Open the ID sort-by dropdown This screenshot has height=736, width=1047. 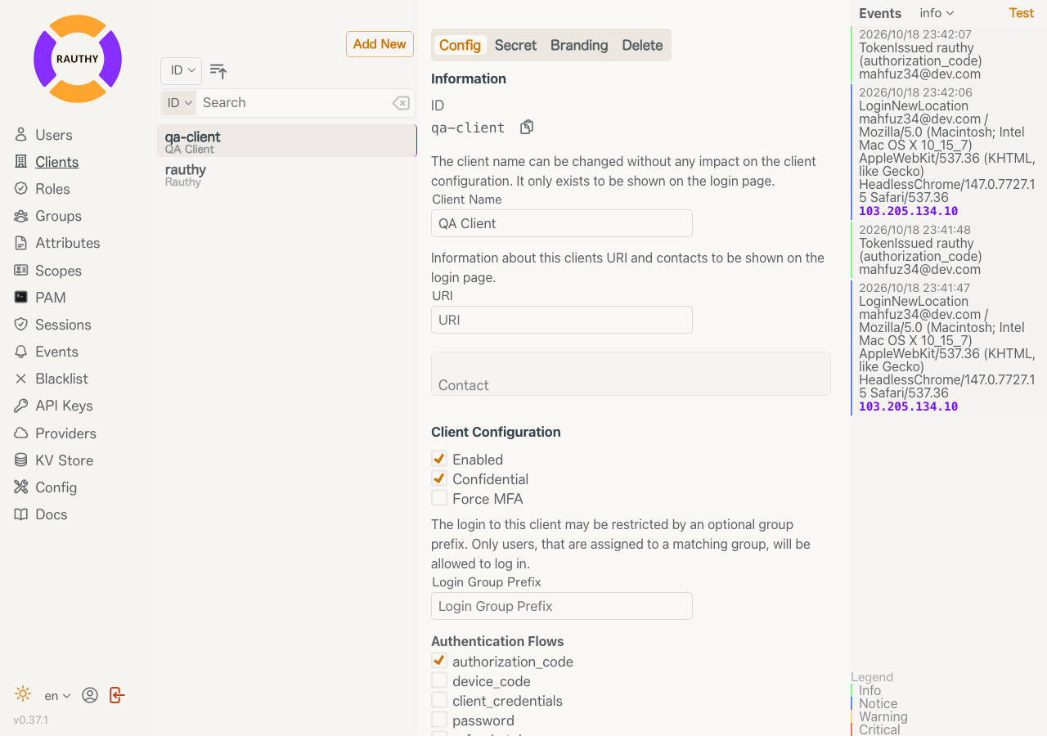tap(181, 71)
